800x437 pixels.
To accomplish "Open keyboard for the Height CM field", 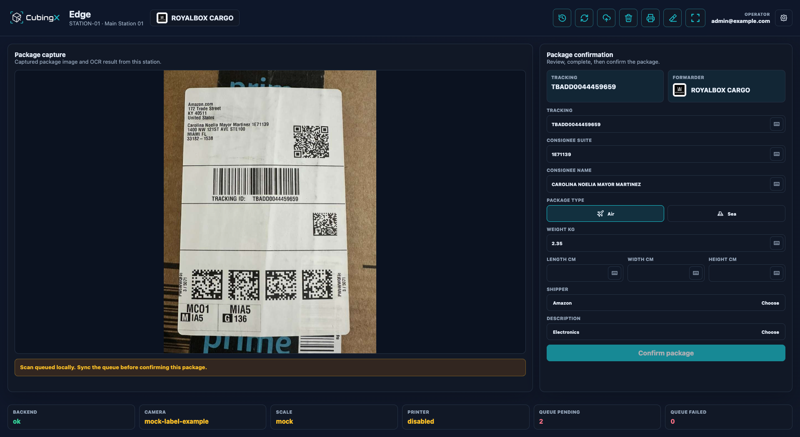I will [x=777, y=273].
